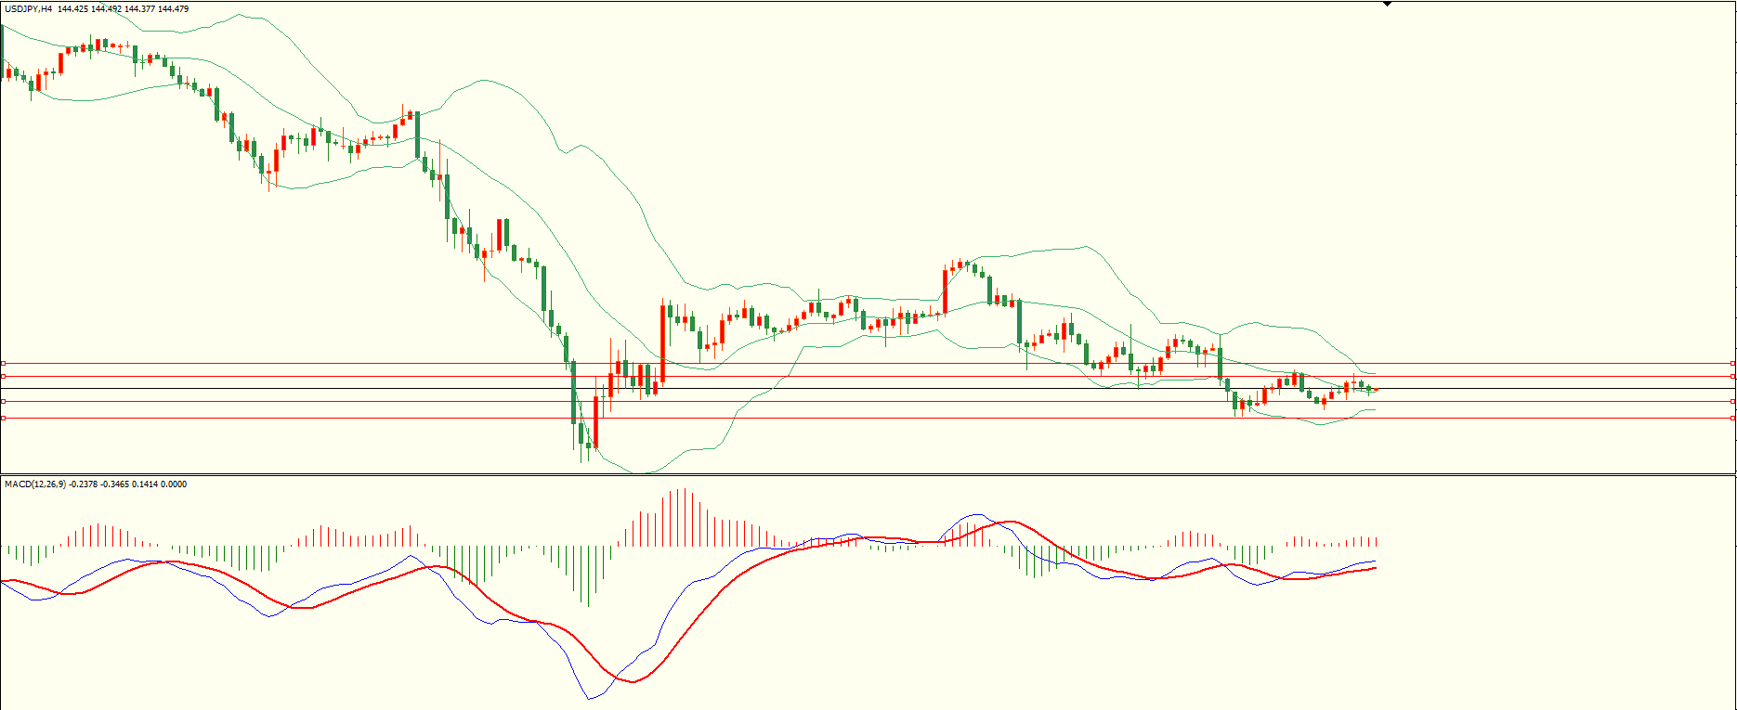Select left handle of the lowest red line
The height and width of the screenshot is (710, 1737).
coord(4,418)
